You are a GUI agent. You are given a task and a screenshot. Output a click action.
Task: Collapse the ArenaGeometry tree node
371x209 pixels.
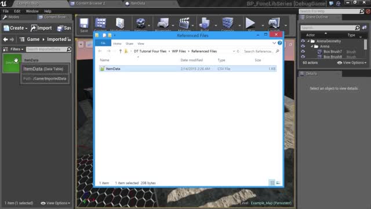pyautogui.click(x=308, y=41)
